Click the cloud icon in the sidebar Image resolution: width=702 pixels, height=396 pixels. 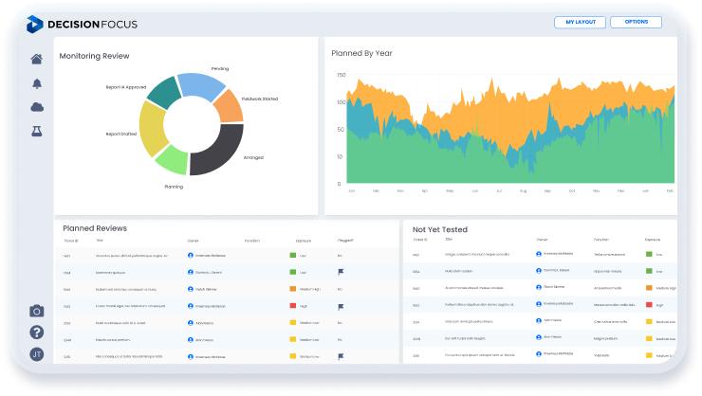[x=37, y=107]
